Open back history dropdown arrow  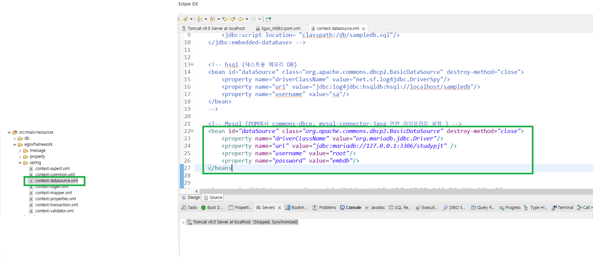click(x=247, y=19)
